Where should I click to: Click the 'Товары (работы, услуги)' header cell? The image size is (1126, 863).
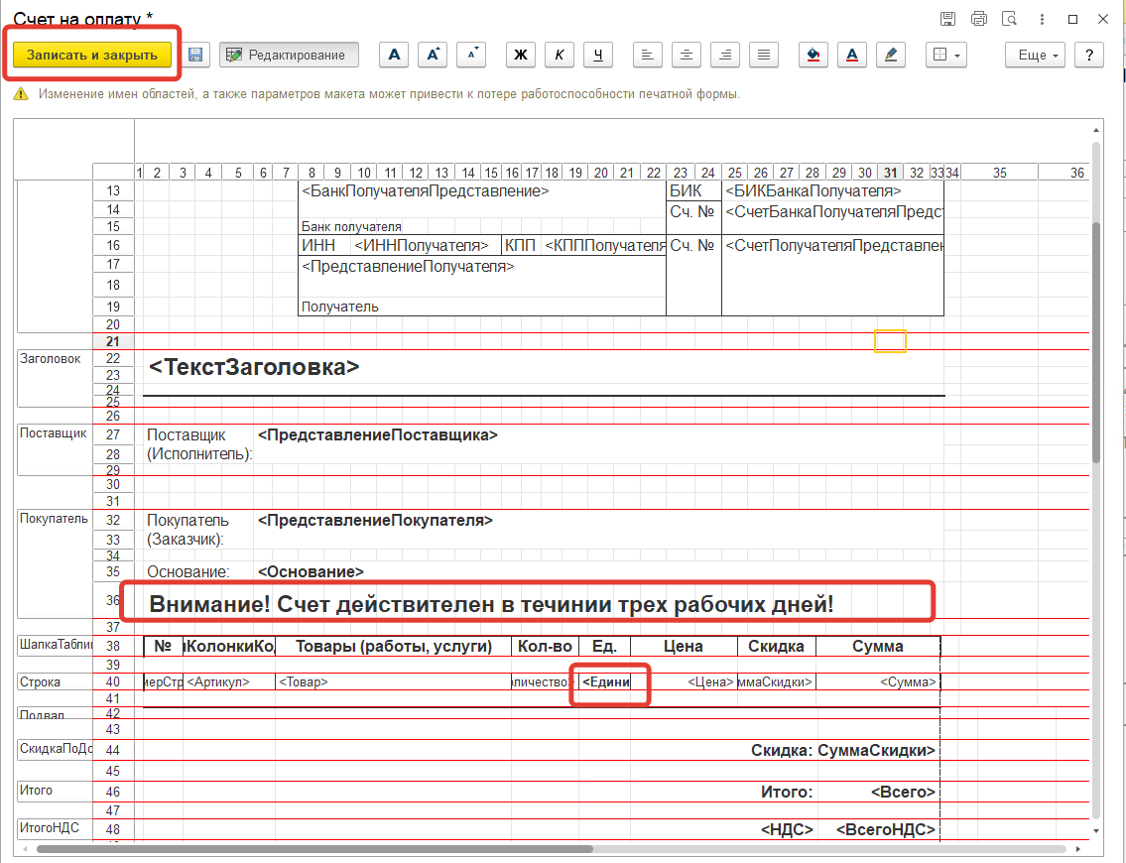click(x=394, y=646)
